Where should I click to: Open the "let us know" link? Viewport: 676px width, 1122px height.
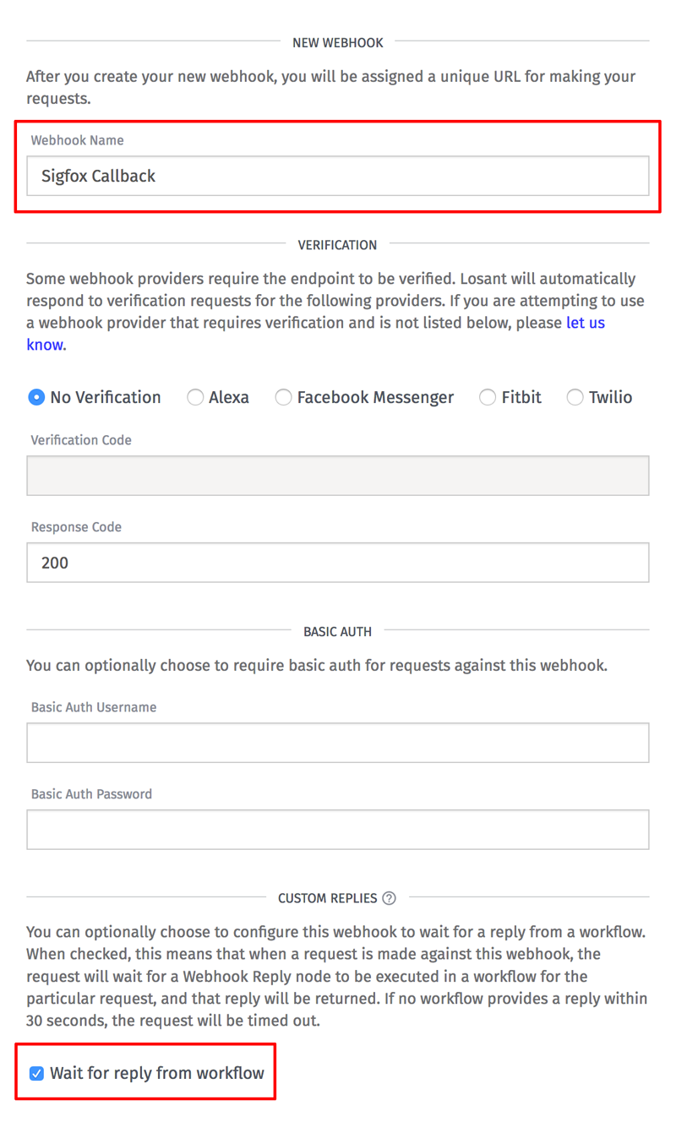click(585, 323)
